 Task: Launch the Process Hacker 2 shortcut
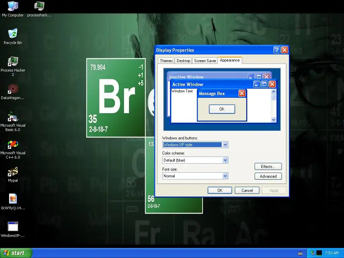(x=13, y=66)
